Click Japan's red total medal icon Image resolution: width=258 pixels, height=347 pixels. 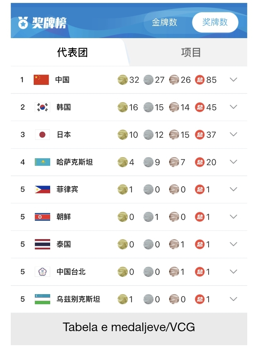200,134
